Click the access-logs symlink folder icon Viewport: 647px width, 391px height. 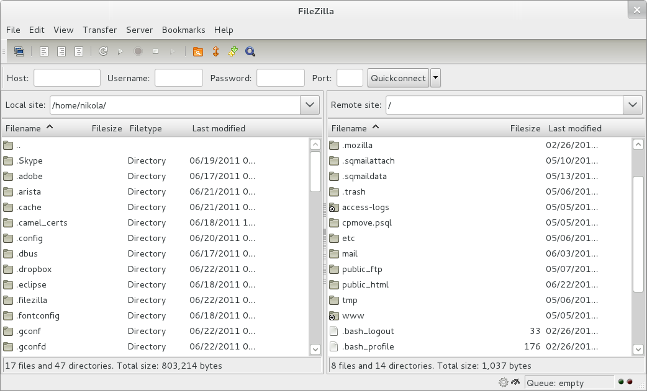[x=334, y=208]
